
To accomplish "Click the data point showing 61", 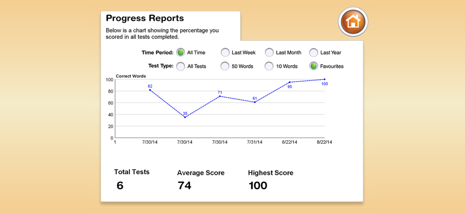I will 255,102.
